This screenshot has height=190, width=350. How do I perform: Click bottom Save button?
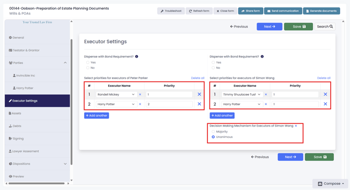click(319, 157)
